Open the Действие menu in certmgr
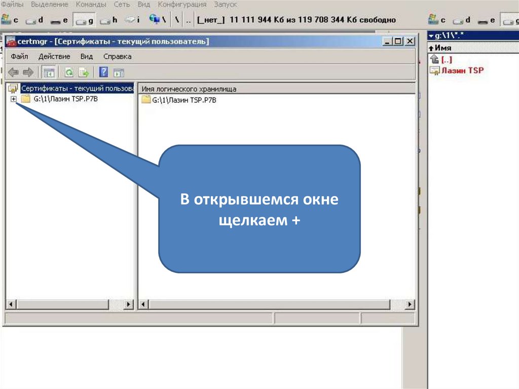This screenshot has width=519, height=389. tap(54, 56)
